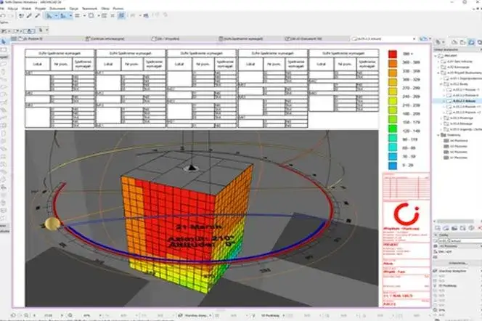Pick the eyedropper pick-up parameters tool
This screenshot has width=482, height=321.
pyautogui.click(x=30, y=16)
